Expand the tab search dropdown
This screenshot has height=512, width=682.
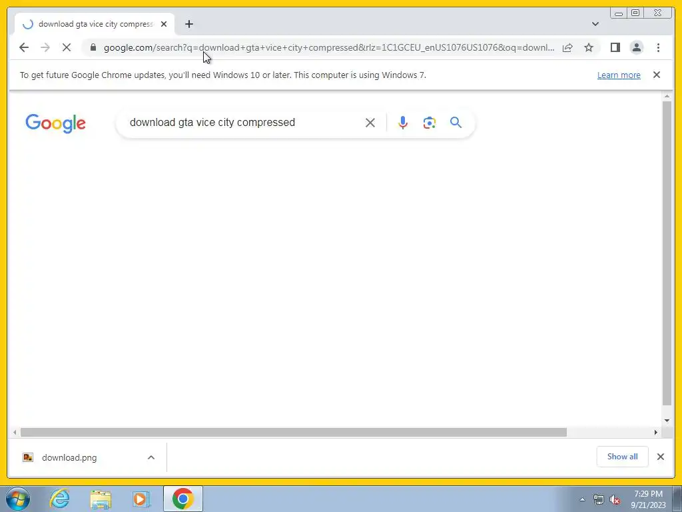(x=595, y=24)
